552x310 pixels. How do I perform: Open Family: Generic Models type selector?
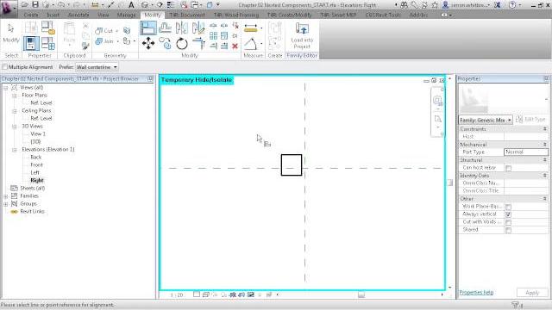(x=486, y=120)
